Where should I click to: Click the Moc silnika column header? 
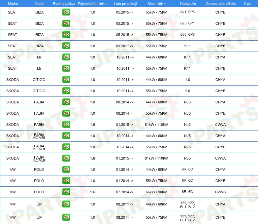(157, 4)
